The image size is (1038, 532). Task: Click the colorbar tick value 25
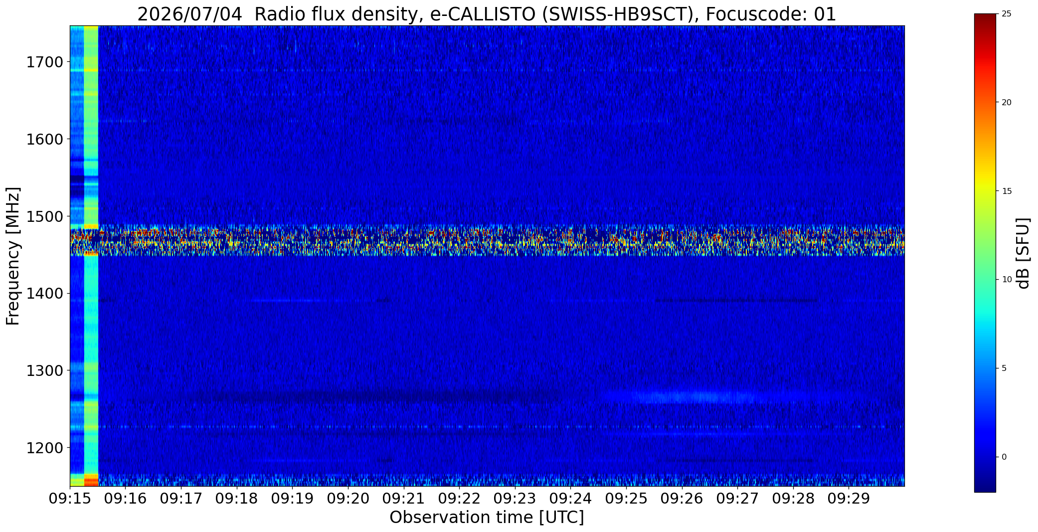(1007, 14)
